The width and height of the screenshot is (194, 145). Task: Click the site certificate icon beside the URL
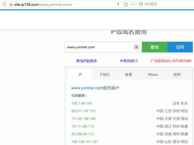pyautogui.click(x=10, y=5)
